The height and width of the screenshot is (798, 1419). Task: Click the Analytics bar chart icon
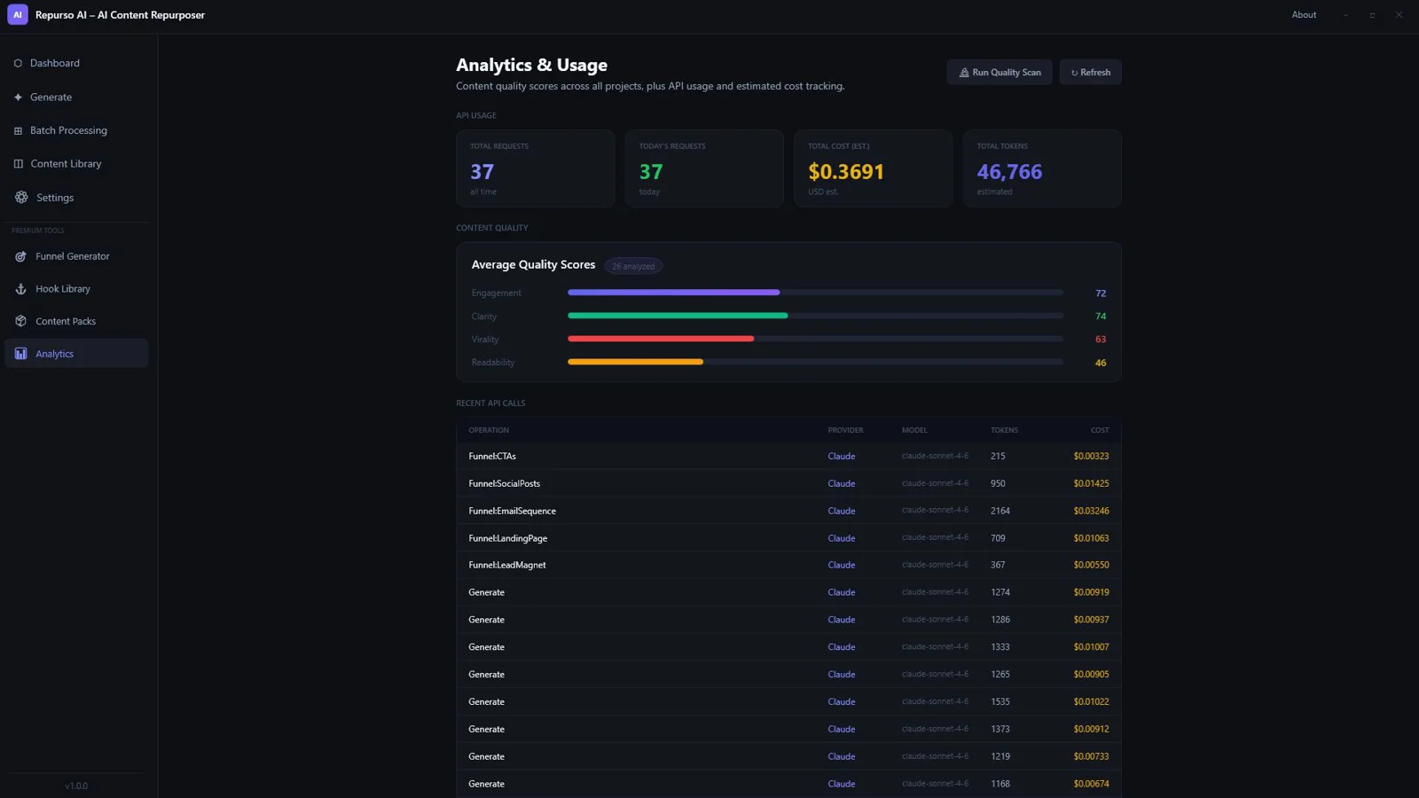click(x=21, y=354)
